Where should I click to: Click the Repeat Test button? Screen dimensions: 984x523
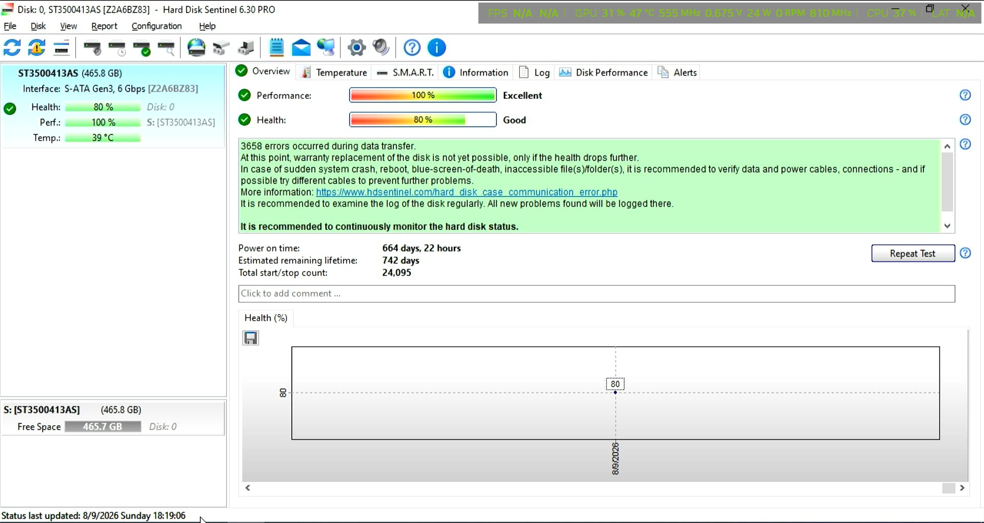click(913, 254)
